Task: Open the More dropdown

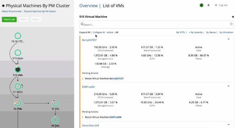Action: pyautogui.click(x=36, y=20)
